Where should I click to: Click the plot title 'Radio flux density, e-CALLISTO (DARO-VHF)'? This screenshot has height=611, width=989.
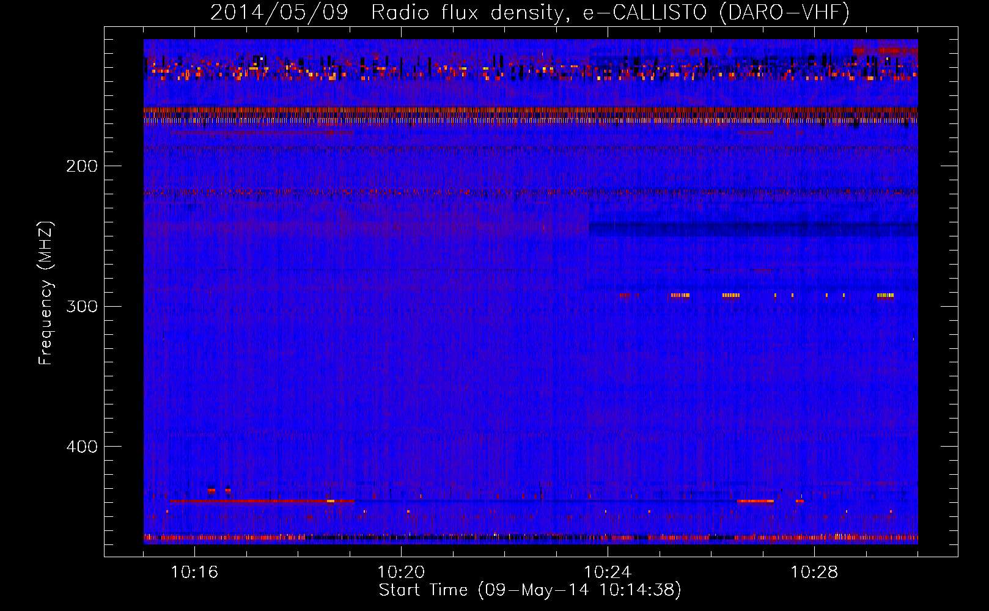coord(610,12)
